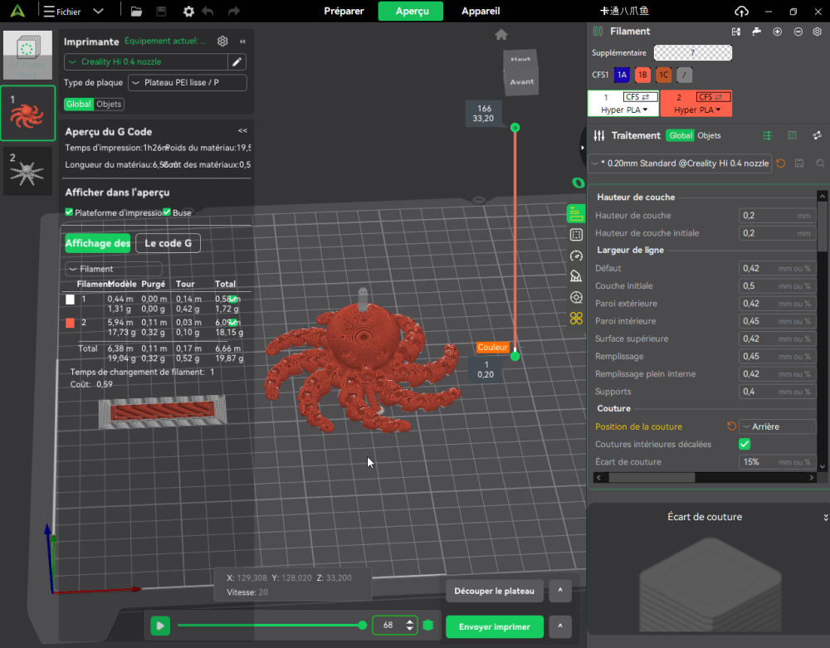
Task: Open the Type de plaque dropdown
Action: 187,83
